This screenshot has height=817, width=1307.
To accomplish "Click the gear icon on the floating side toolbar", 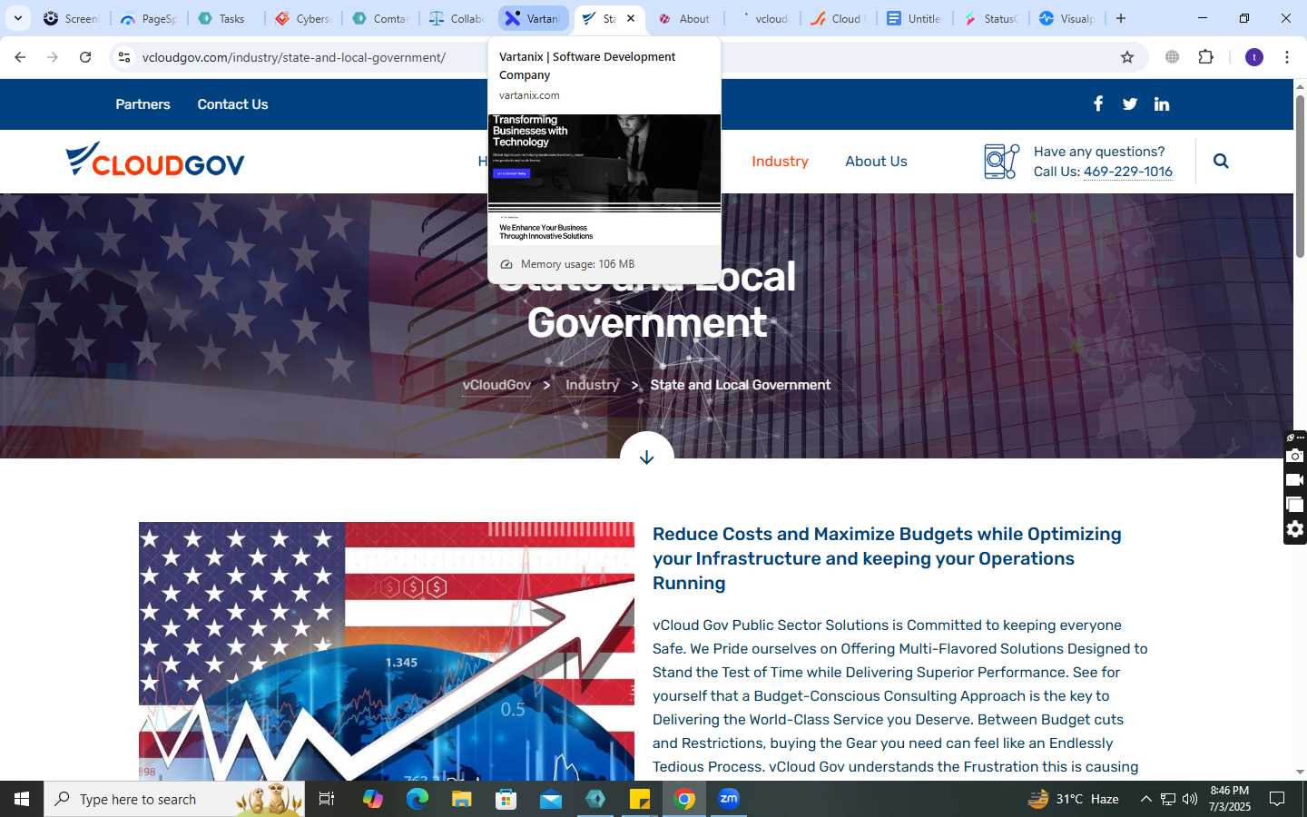I will click(1295, 529).
